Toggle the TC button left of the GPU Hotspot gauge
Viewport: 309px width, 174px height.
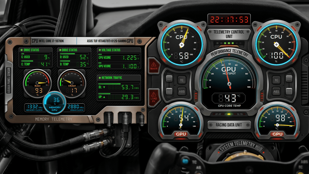pos(182,80)
